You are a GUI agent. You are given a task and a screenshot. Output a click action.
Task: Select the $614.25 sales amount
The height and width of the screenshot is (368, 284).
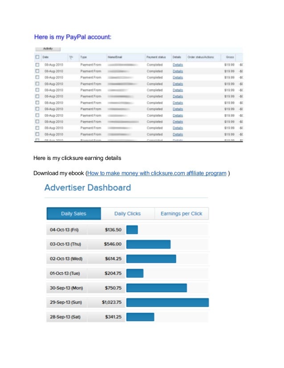pyautogui.click(x=113, y=259)
